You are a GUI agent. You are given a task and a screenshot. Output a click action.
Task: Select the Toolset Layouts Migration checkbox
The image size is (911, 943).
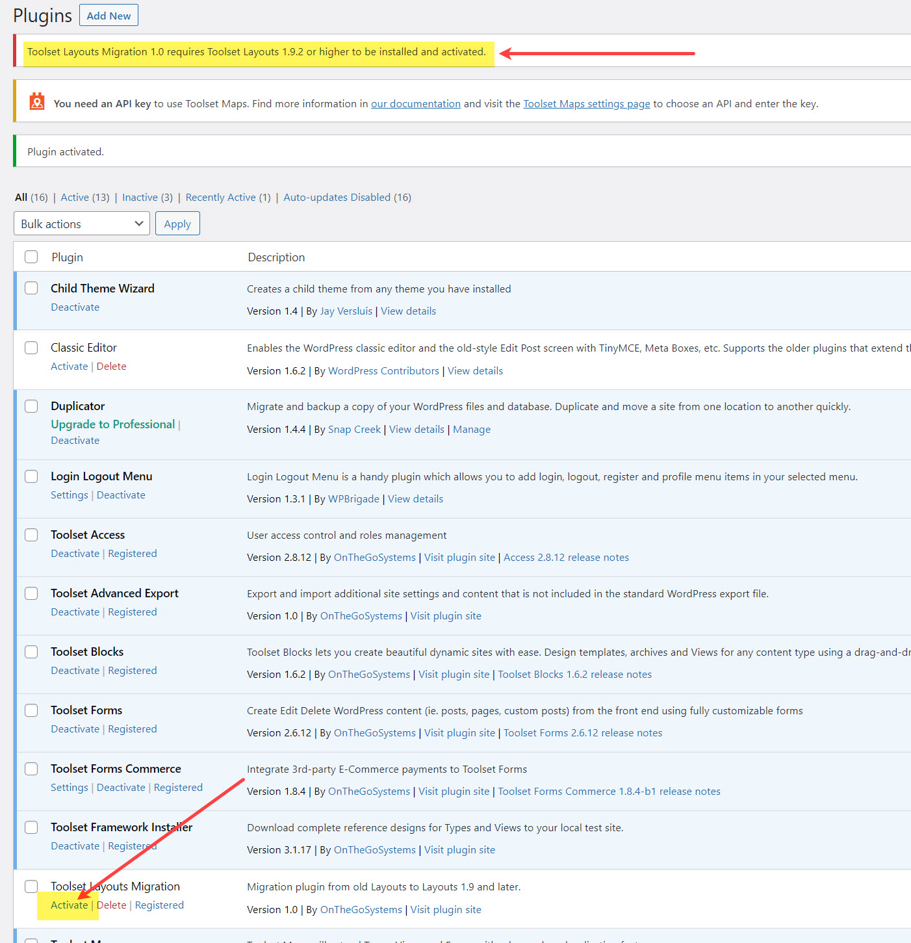31,886
